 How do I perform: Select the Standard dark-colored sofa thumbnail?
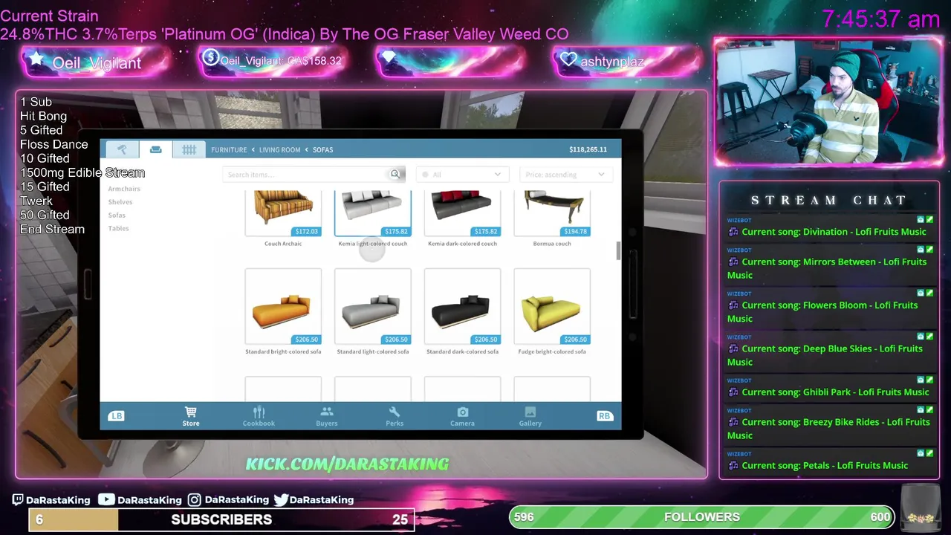[462, 307]
